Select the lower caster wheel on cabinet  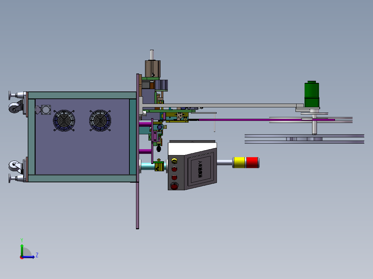tap(15, 166)
